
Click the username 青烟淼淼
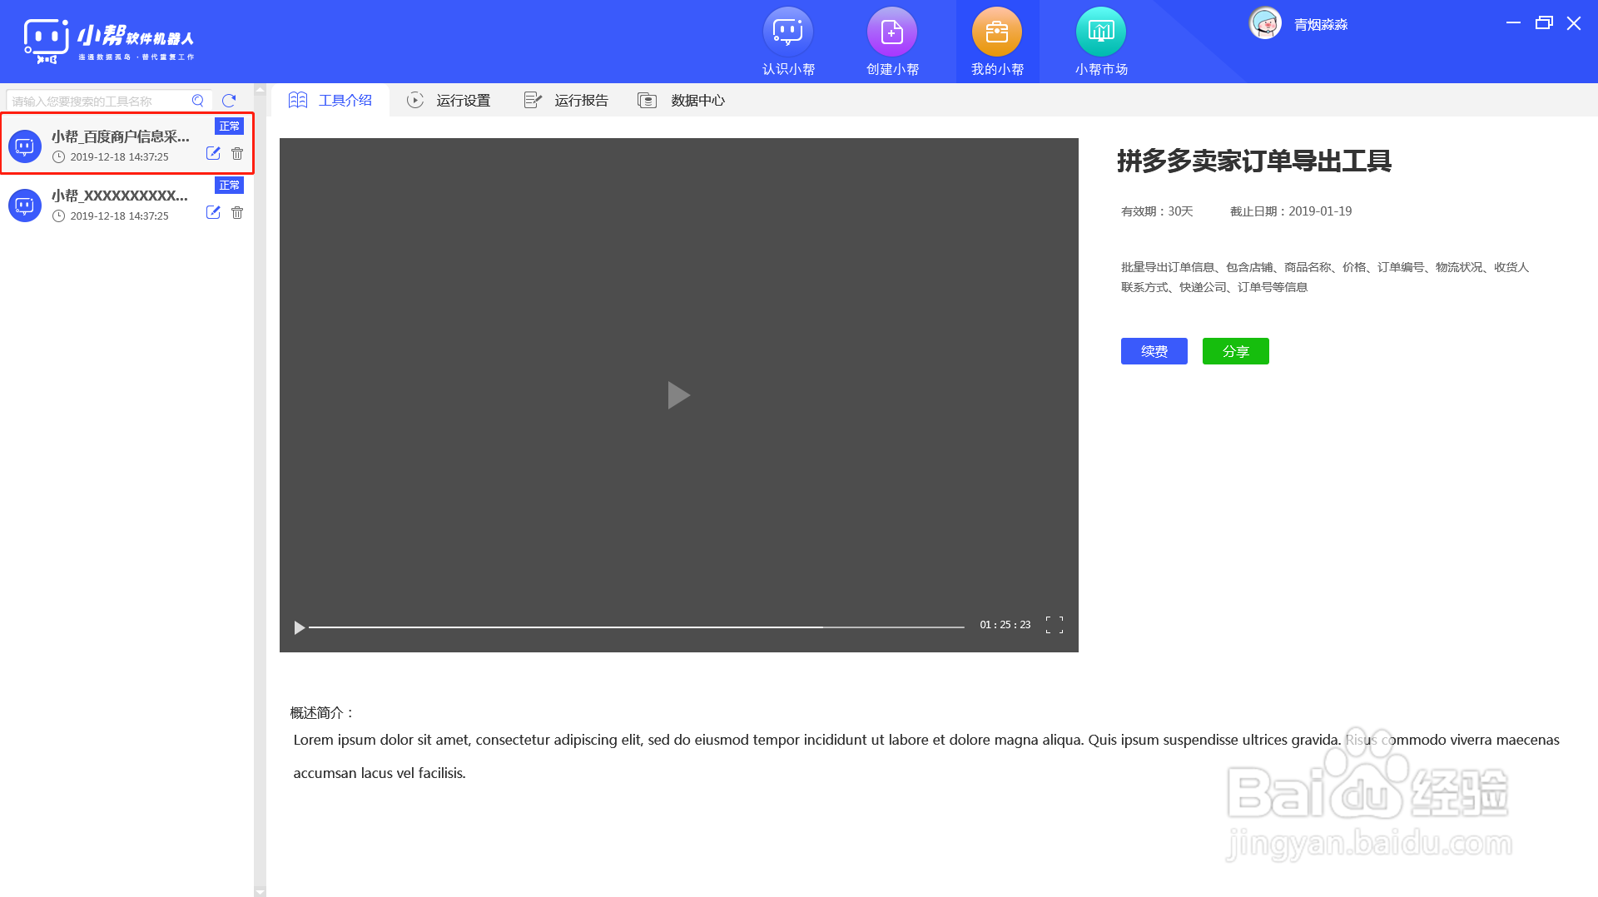click(1321, 25)
